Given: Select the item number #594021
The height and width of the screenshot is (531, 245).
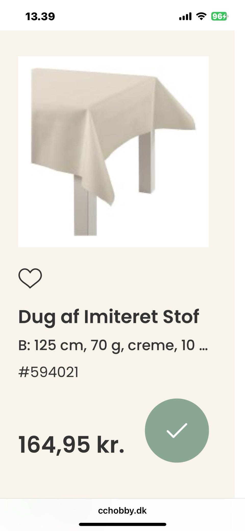Looking at the screenshot, I should [x=48, y=372].
